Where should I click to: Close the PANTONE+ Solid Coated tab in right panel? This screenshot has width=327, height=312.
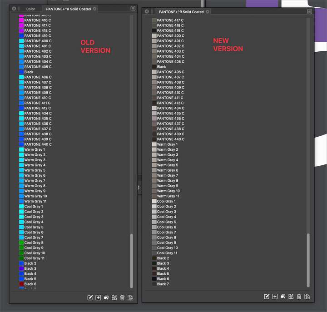click(208, 12)
